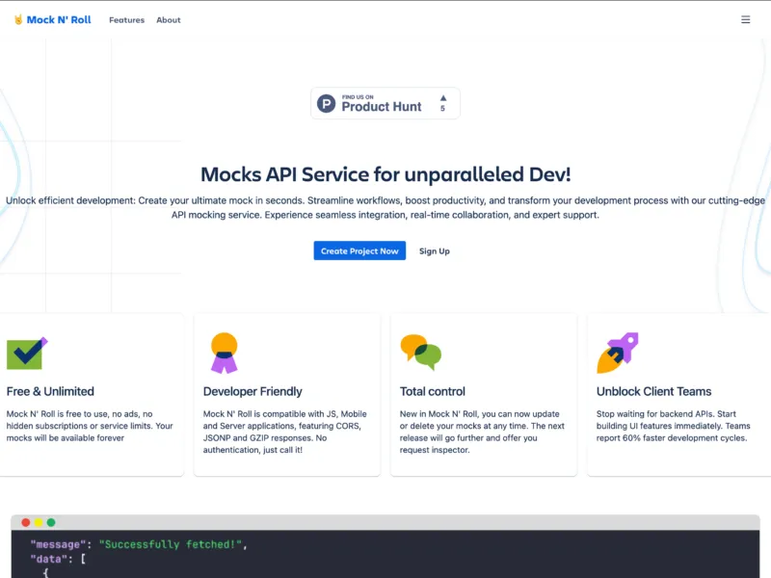Click the checkmark icon above Free & Unlimited
Viewport: 771px width, 578px height.
(26, 354)
